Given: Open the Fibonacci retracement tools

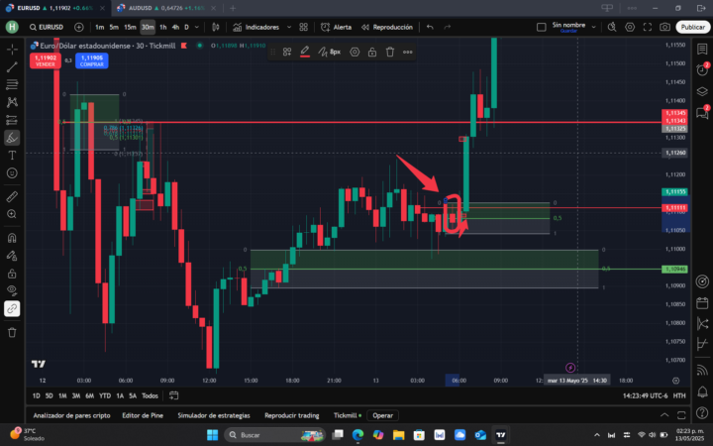Looking at the screenshot, I should (x=12, y=84).
